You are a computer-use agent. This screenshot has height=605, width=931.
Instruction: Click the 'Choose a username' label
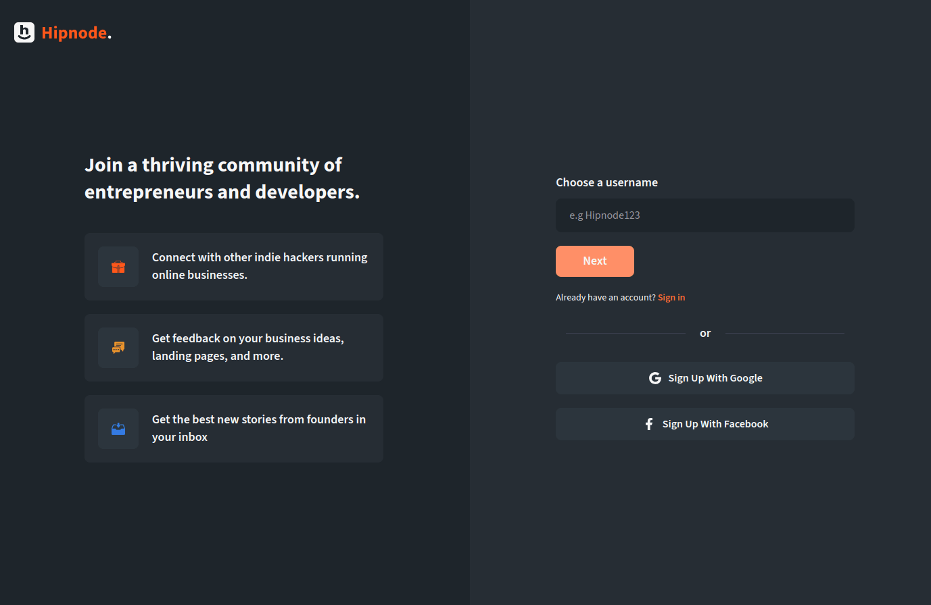606,182
